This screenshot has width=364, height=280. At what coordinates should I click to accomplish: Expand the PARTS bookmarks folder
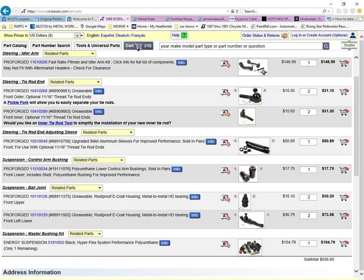[x=18, y=27]
